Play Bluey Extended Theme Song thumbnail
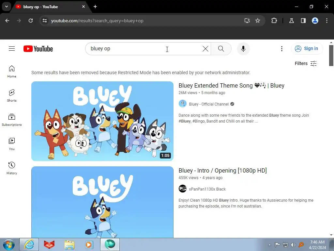The width and height of the screenshot is (334, 251). coord(102,121)
